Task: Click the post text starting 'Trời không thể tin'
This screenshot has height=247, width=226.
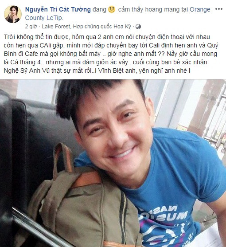Action: point(111,54)
